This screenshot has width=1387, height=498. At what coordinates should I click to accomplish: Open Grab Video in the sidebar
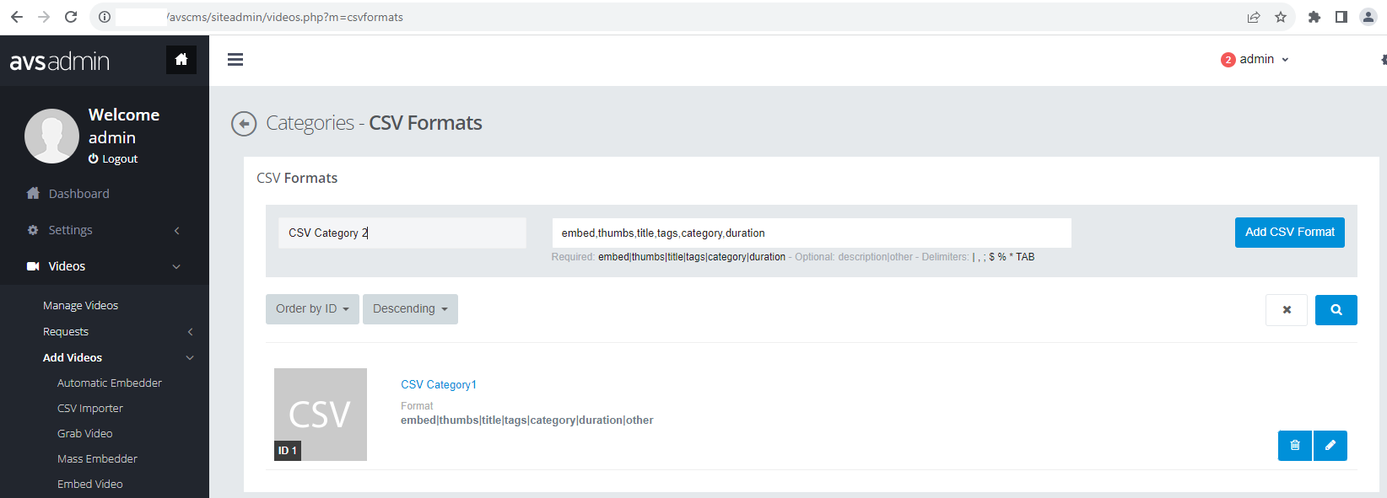(84, 434)
